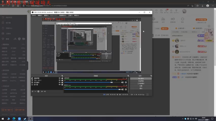Open the Help (H) menu in OBS
The image size is (216, 121).
(76, 15)
